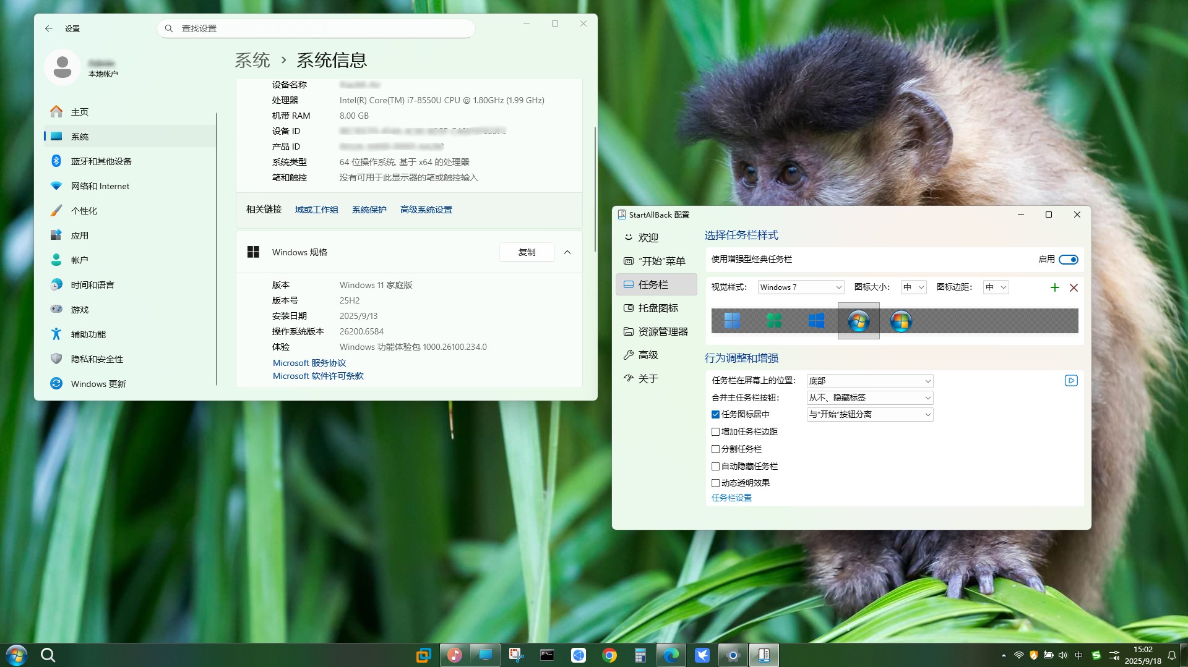Collapse the Windows 规格 section chevron

pyautogui.click(x=567, y=252)
